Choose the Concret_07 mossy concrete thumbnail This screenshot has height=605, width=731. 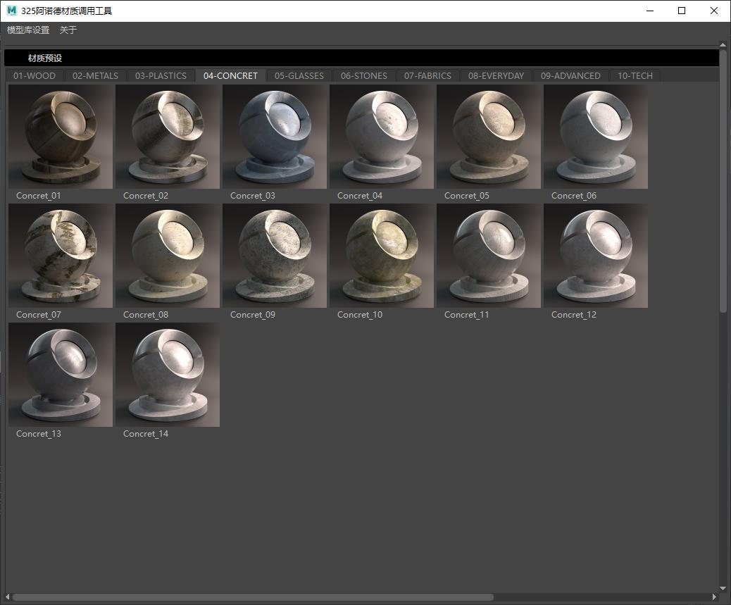pos(61,256)
